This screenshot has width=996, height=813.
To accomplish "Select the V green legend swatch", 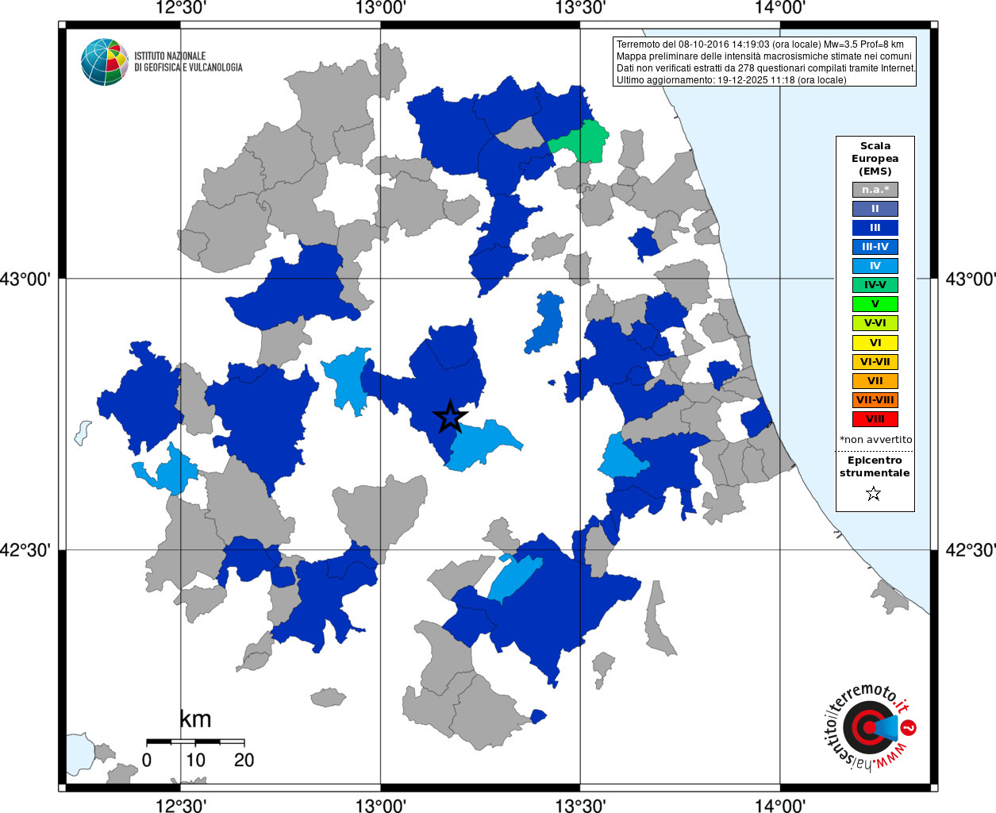I will (875, 304).
